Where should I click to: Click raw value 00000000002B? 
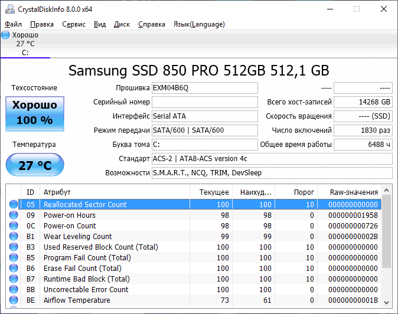click(x=353, y=237)
